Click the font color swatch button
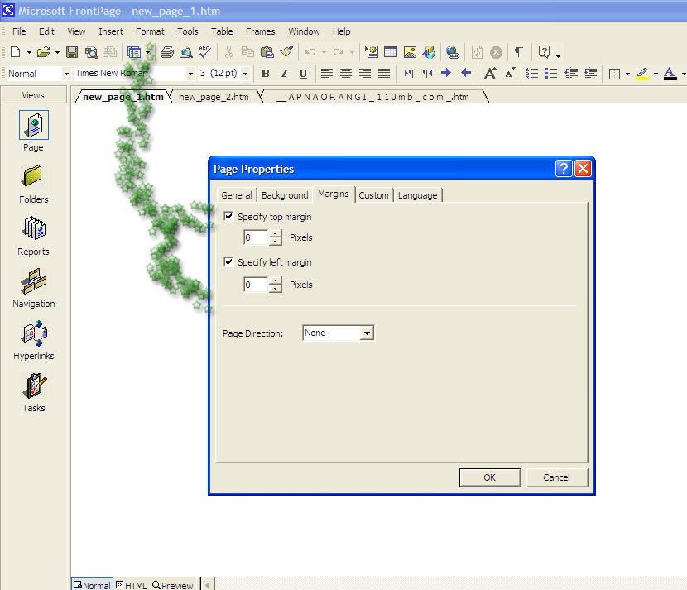Viewport: 687px width, 590px height. pyautogui.click(x=669, y=74)
